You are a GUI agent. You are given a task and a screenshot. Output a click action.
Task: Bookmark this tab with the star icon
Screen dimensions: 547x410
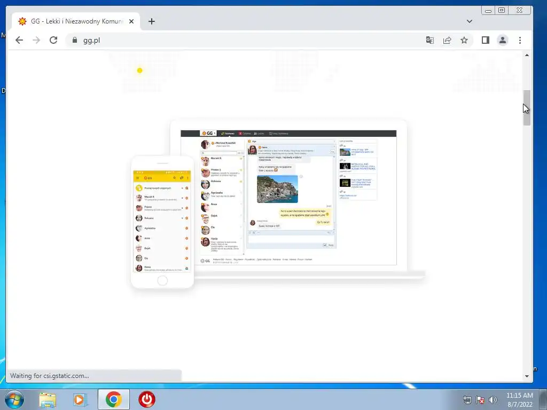(x=464, y=40)
